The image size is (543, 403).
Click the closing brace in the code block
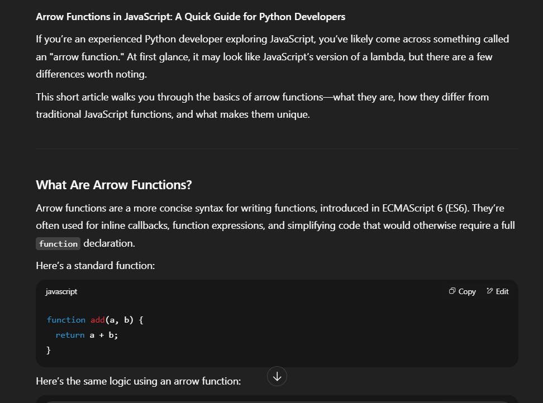[49, 350]
